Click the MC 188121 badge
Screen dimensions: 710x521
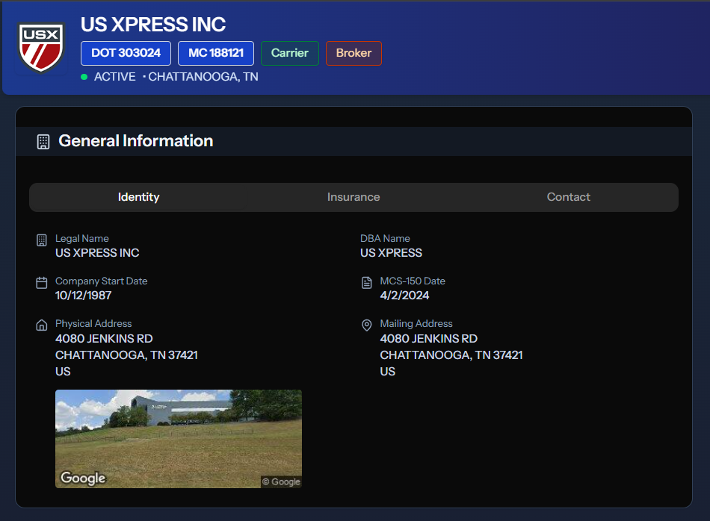[x=215, y=53]
